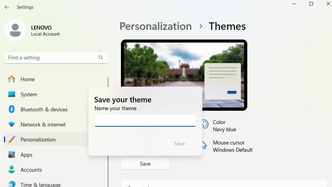This screenshot has height=187, width=332.
Task: Click Save inside the theme dialog
Action: coord(179,144)
